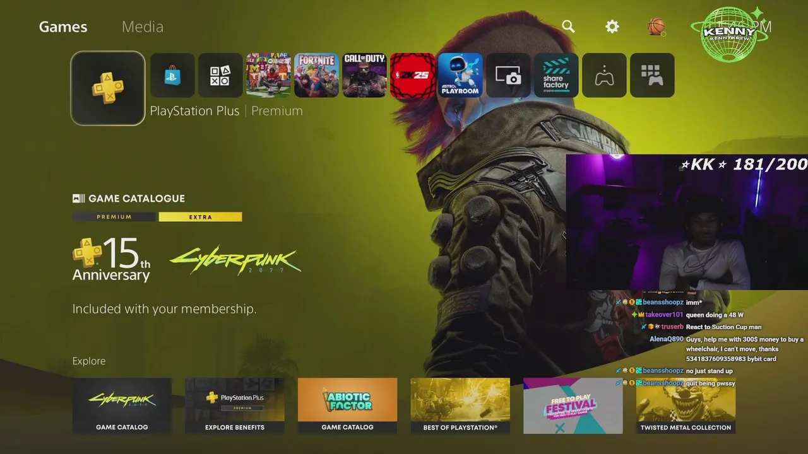
Task: Launch Fortnite from the game row
Action: point(316,75)
